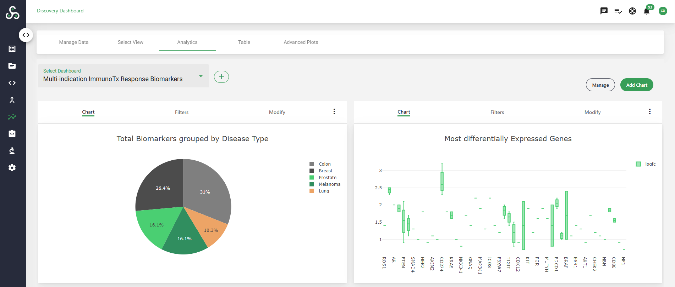675x287 pixels.
Task: Open the folder files sidebar icon
Action: (x=12, y=66)
